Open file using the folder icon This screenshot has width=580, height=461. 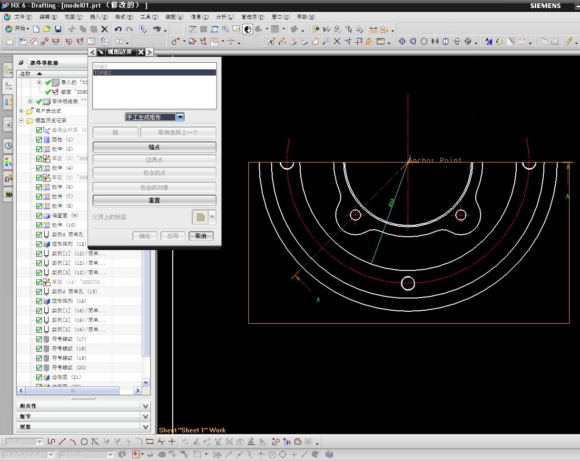tap(47, 29)
